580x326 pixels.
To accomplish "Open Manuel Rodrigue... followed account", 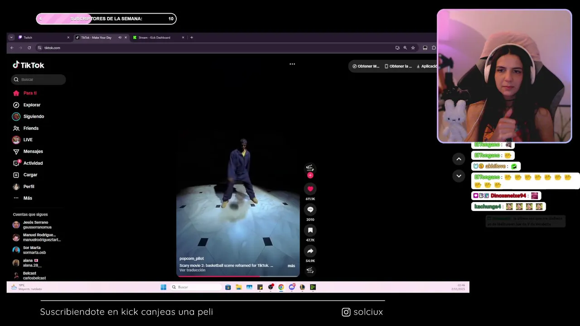I will [x=36, y=238].
